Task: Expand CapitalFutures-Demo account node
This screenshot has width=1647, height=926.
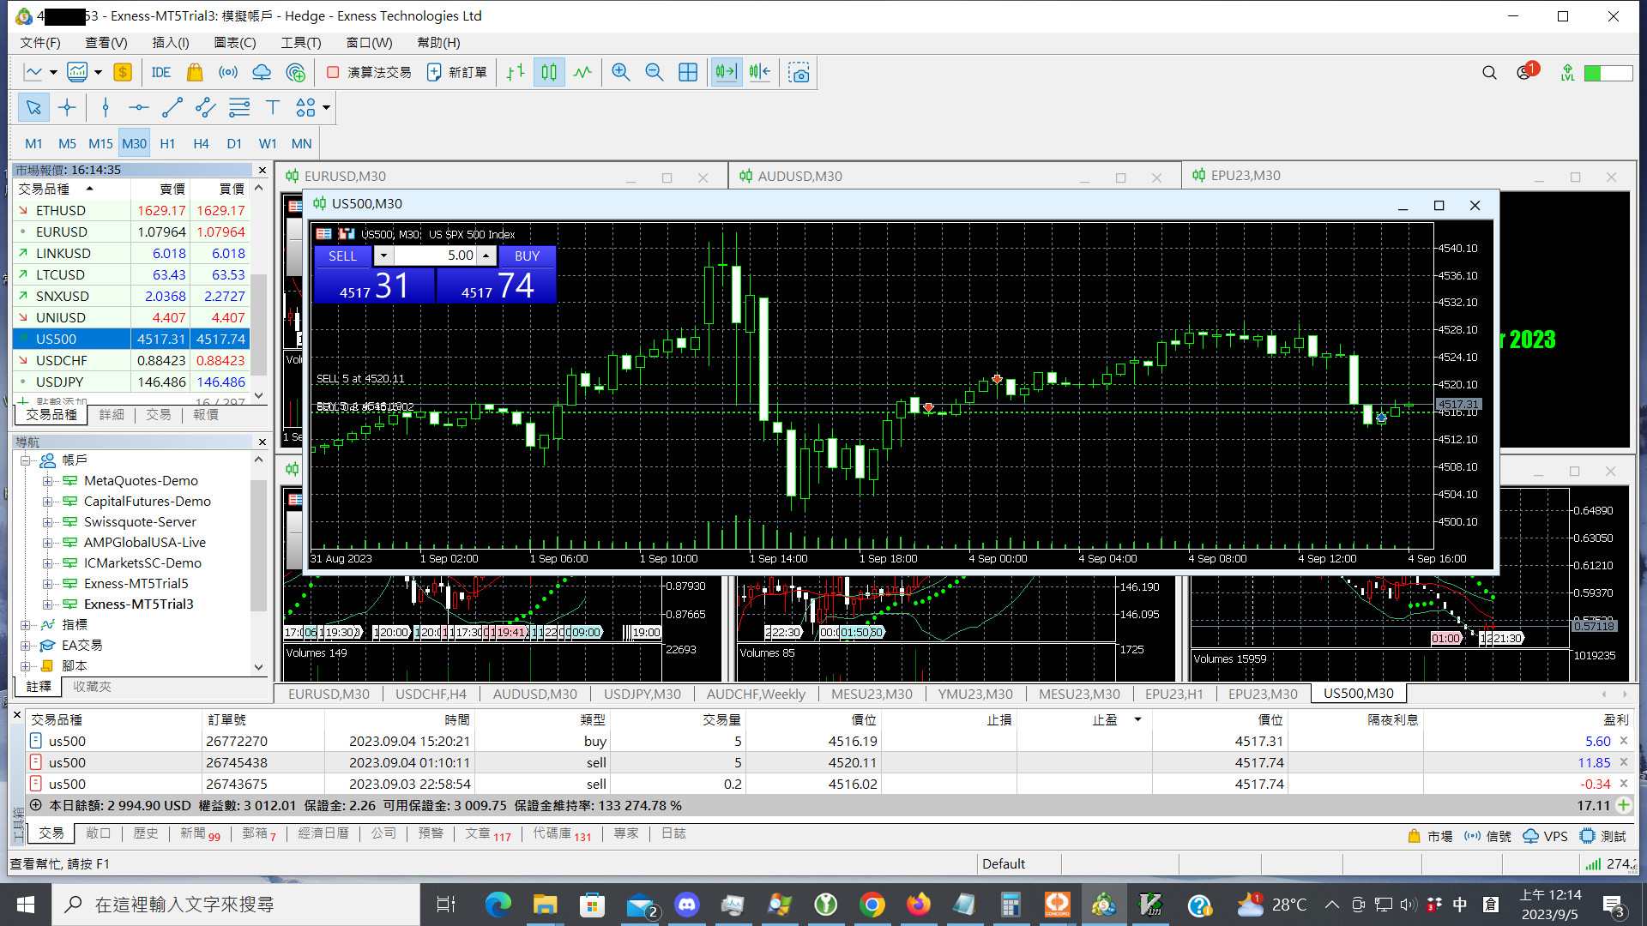Action: 48,502
